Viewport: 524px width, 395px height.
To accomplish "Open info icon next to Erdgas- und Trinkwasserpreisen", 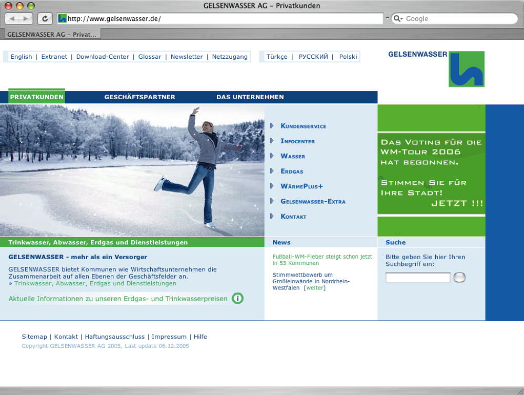I will pos(237,298).
